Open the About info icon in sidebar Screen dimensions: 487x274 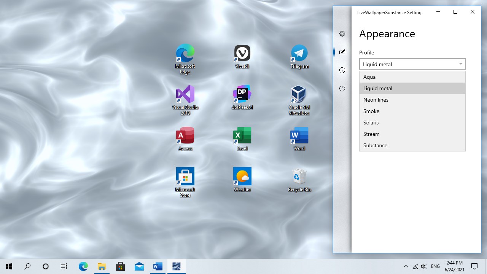pyautogui.click(x=342, y=70)
